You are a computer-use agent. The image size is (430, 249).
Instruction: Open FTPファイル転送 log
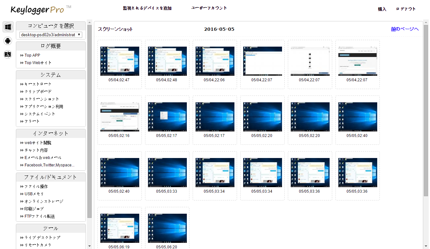tap(40, 216)
